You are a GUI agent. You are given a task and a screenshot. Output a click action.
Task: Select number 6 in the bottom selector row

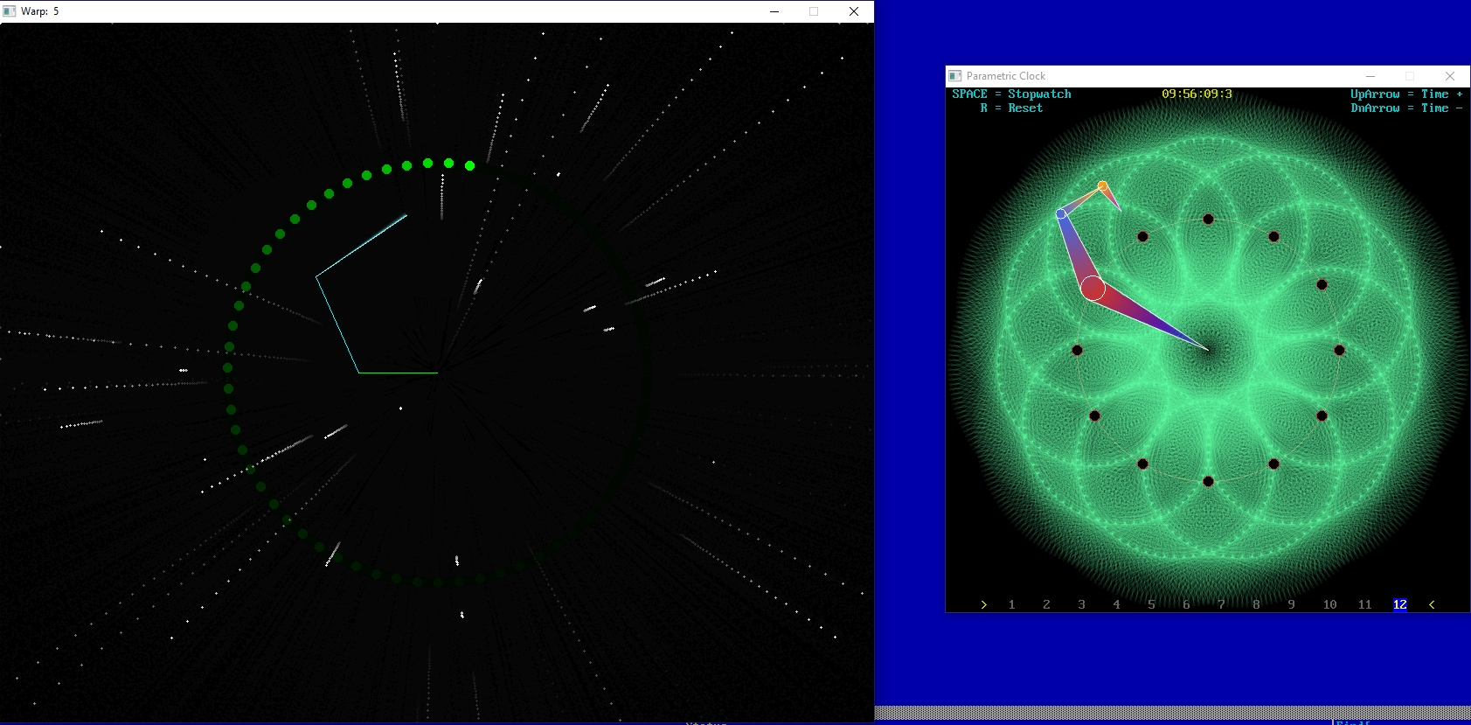(1186, 604)
